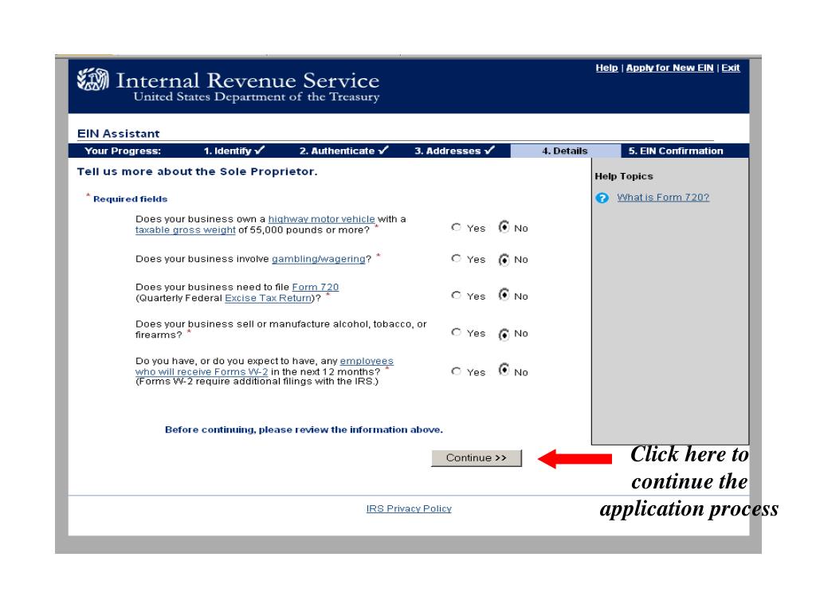Image resolution: width=816 pixels, height=612 pixels.
Task: Go to step 2. Authenticate
Action: coord(343,151)
